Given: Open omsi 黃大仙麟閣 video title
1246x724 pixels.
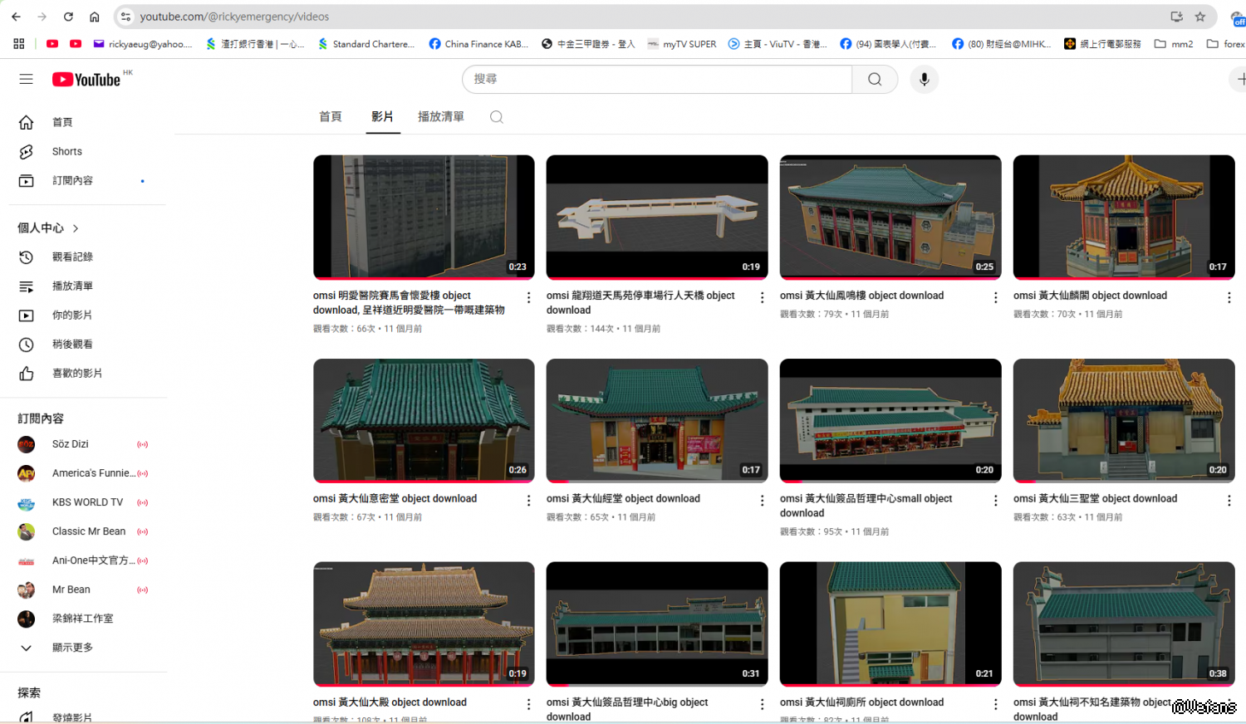Looking at the screenshot, I should 1089,296.
